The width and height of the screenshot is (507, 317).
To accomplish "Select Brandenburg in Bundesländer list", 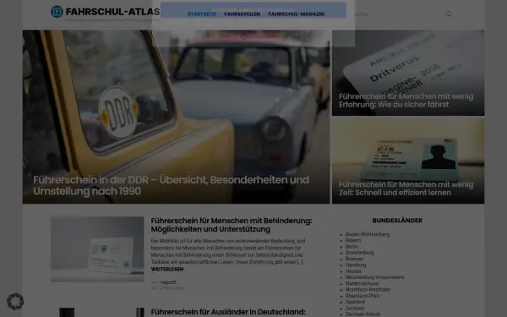I will point(360,253).
